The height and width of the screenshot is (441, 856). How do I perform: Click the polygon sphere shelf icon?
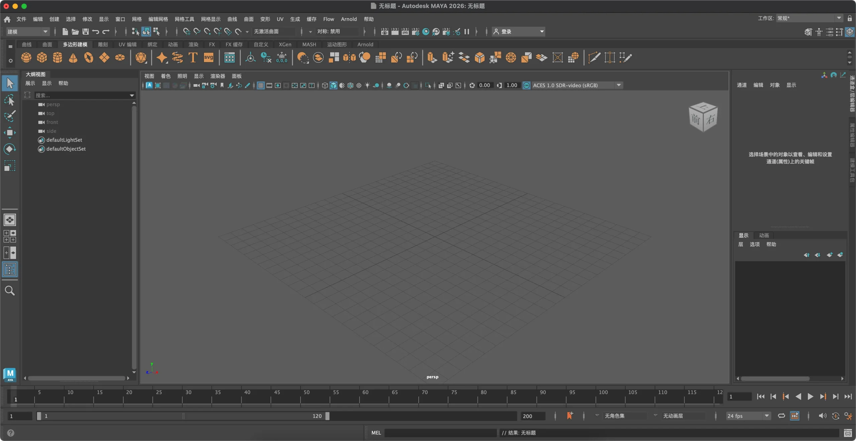point(26,57)
